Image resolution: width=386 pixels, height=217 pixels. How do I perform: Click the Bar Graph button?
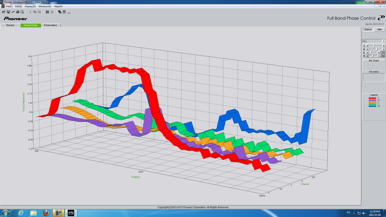click(374, 61)
